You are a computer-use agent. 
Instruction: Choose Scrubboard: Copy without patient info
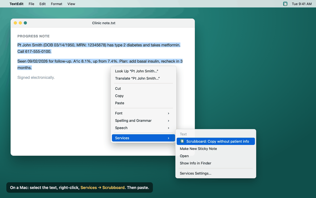(x=216, y=142)
